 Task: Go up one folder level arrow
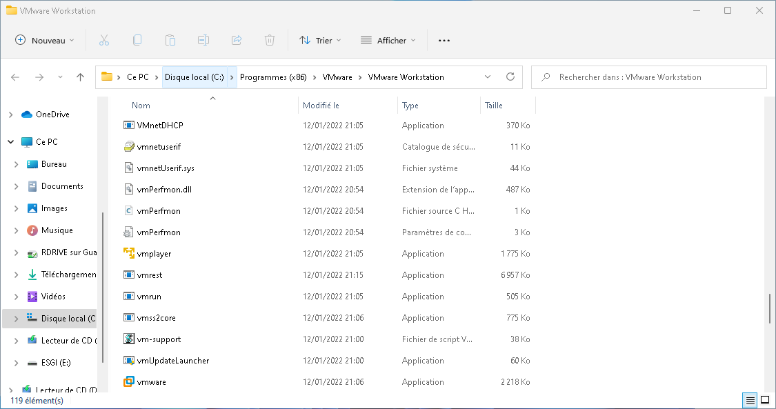[80, 77]
